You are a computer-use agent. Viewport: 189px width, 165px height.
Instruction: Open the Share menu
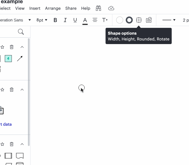(71, 8)
